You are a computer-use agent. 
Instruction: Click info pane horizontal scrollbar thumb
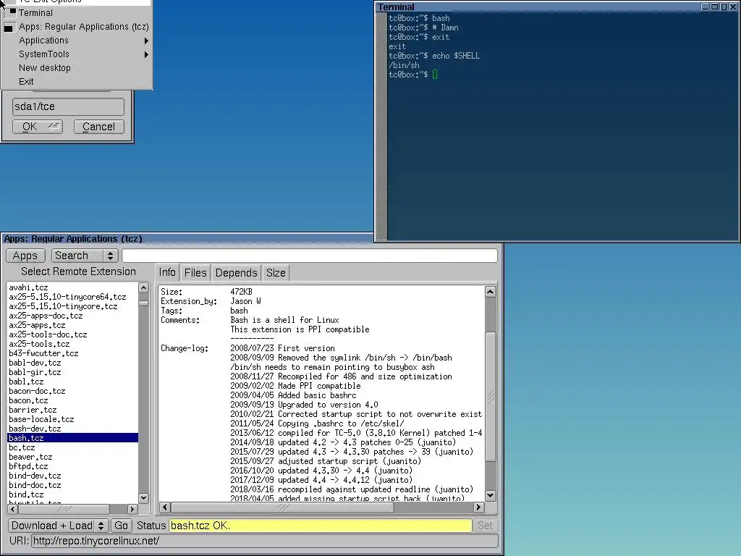tap(281, 507)
